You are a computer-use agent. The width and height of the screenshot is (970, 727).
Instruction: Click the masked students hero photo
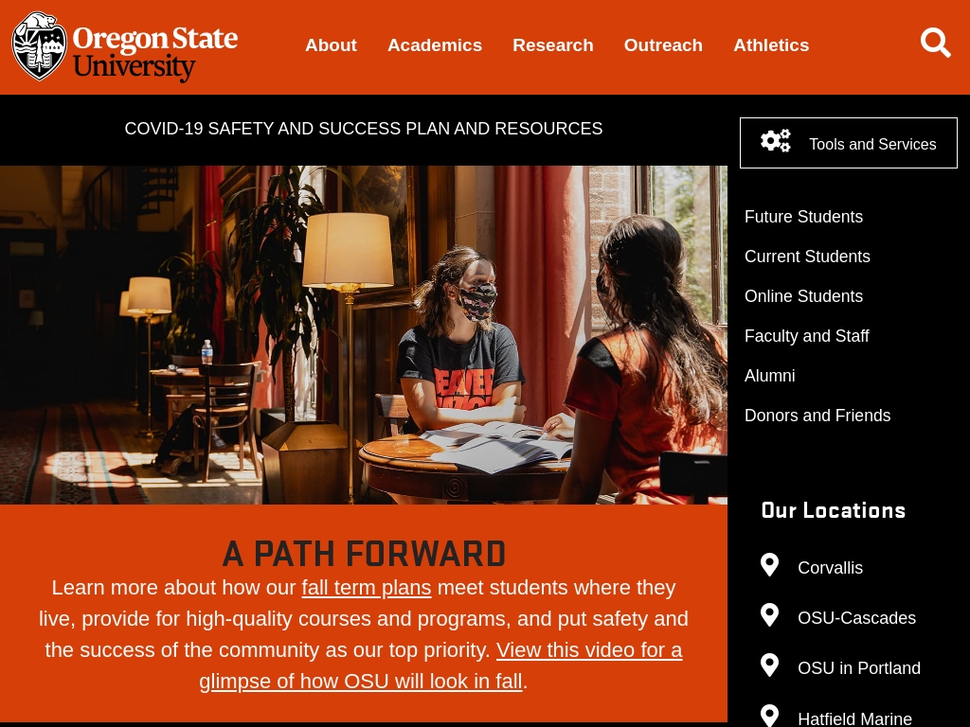click(x=364, y=335)
